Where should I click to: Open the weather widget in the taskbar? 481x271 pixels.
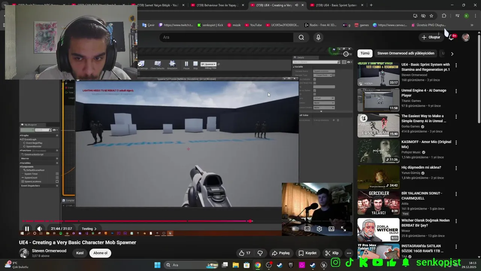(16, 265)
